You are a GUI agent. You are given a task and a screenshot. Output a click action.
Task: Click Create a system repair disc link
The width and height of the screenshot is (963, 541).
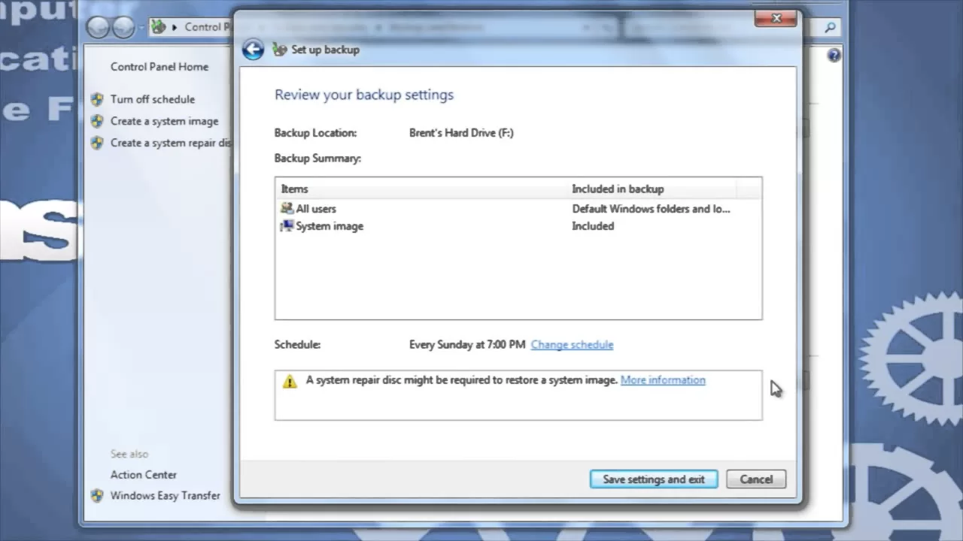point(171,143)
